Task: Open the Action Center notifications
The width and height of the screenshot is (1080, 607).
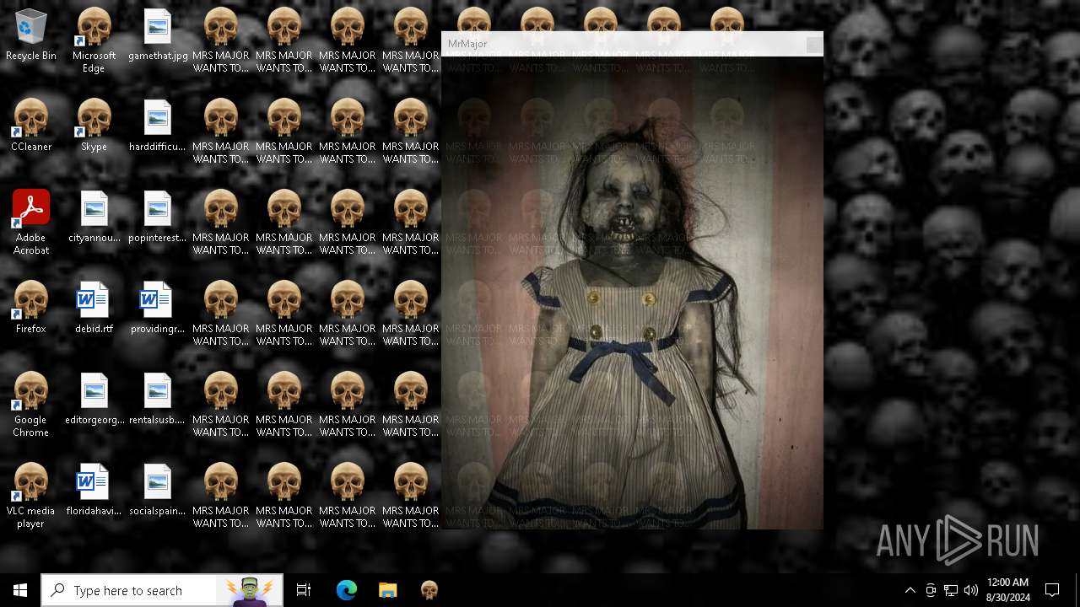Action: (1052, 590)
